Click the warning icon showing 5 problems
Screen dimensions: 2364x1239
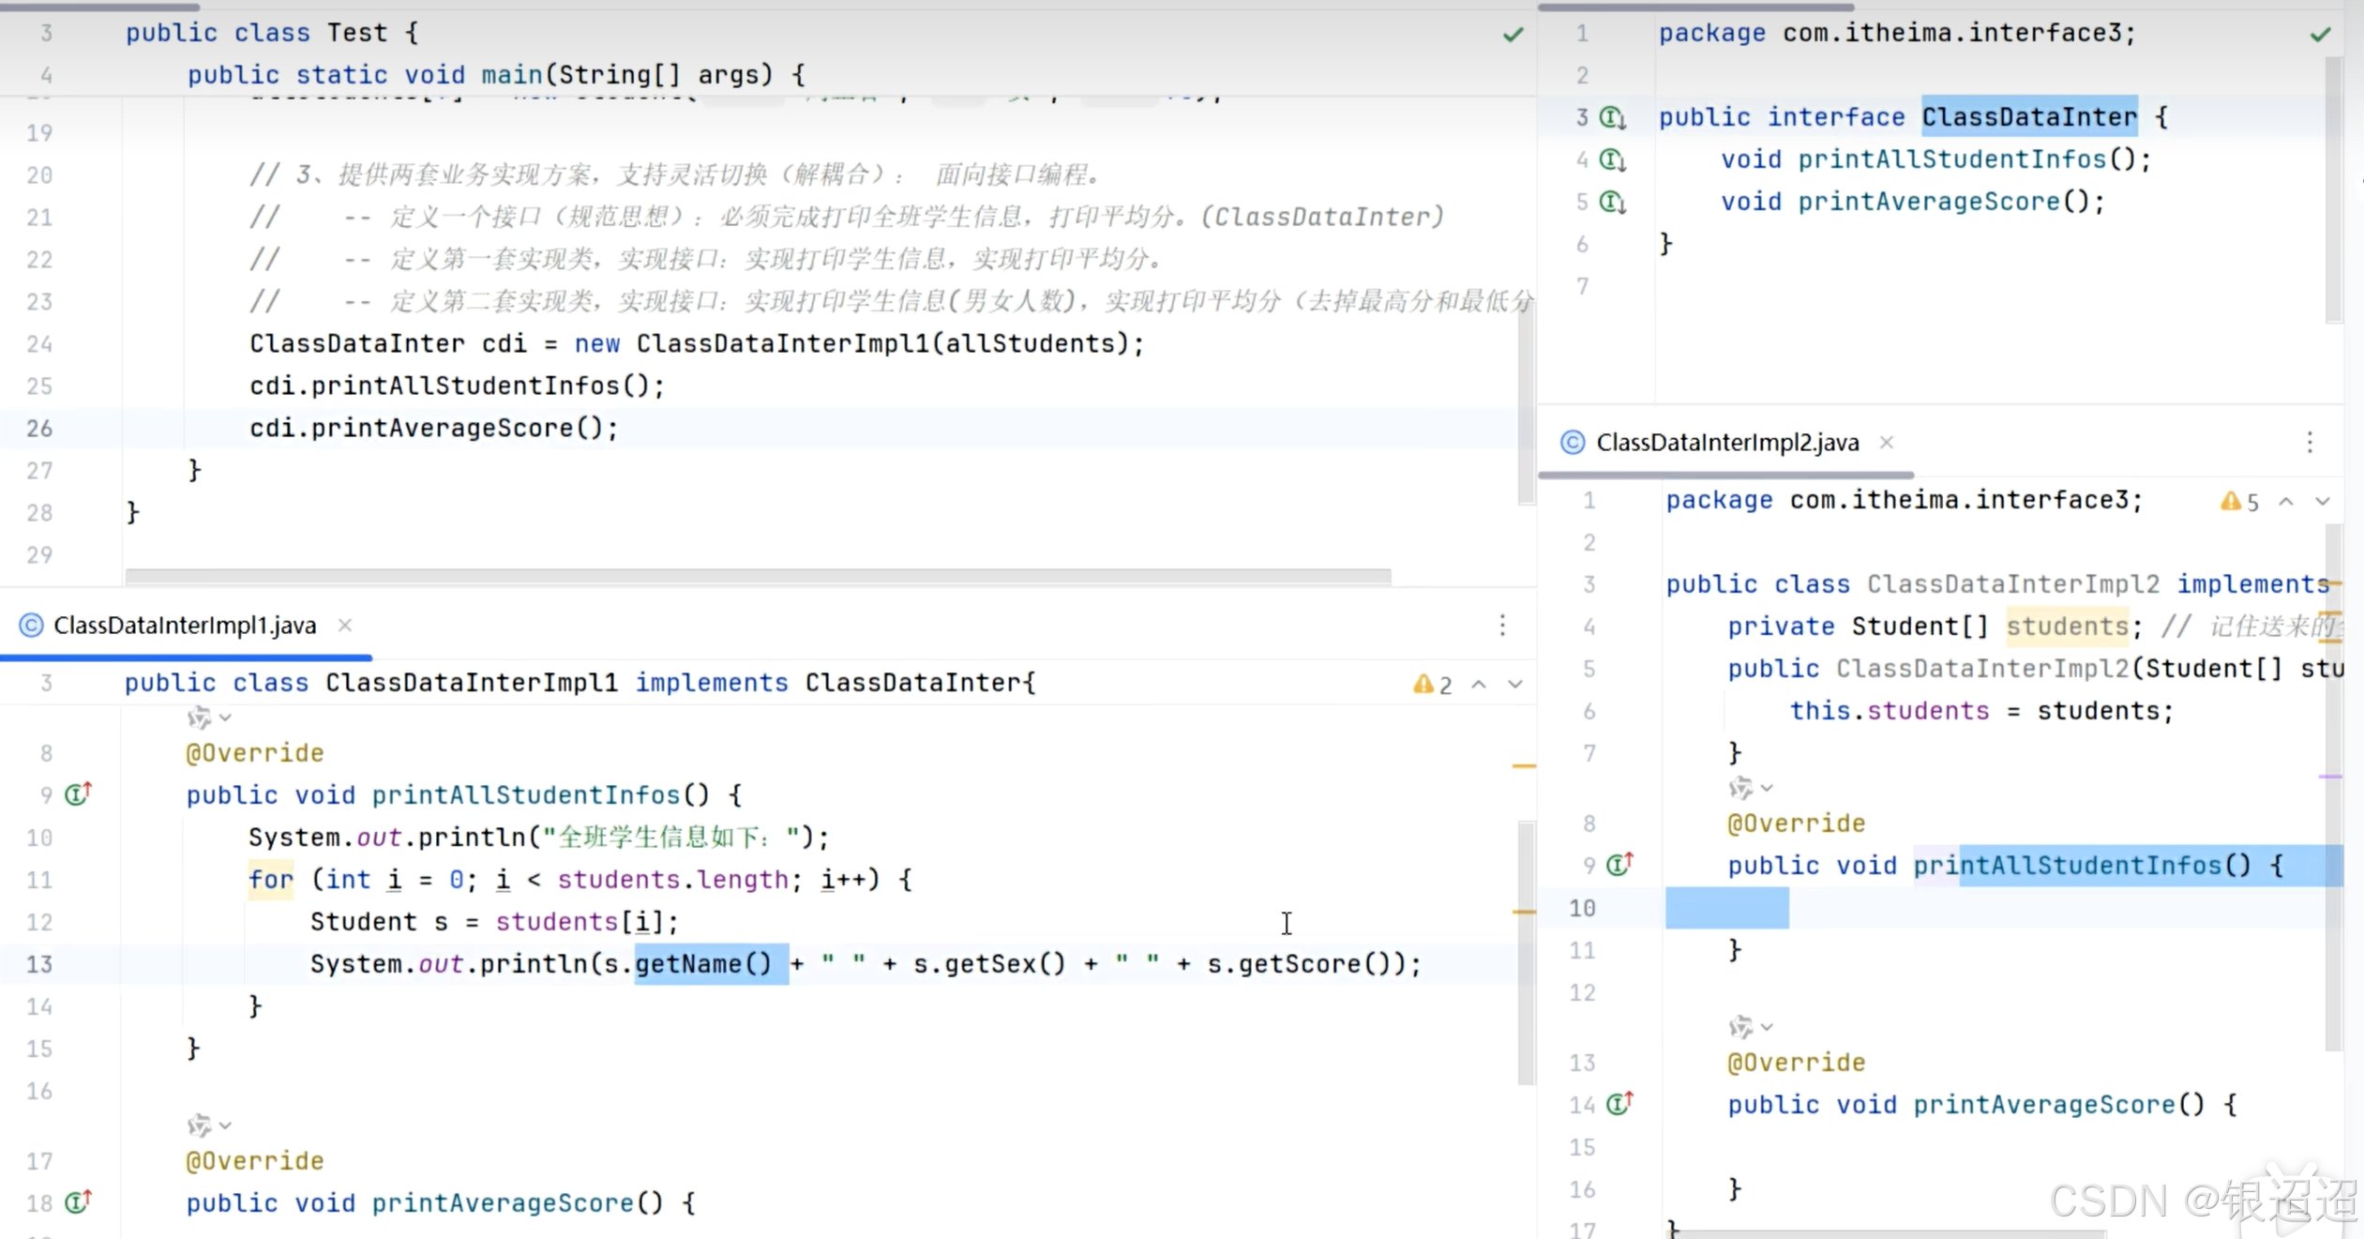point(2231,502)
